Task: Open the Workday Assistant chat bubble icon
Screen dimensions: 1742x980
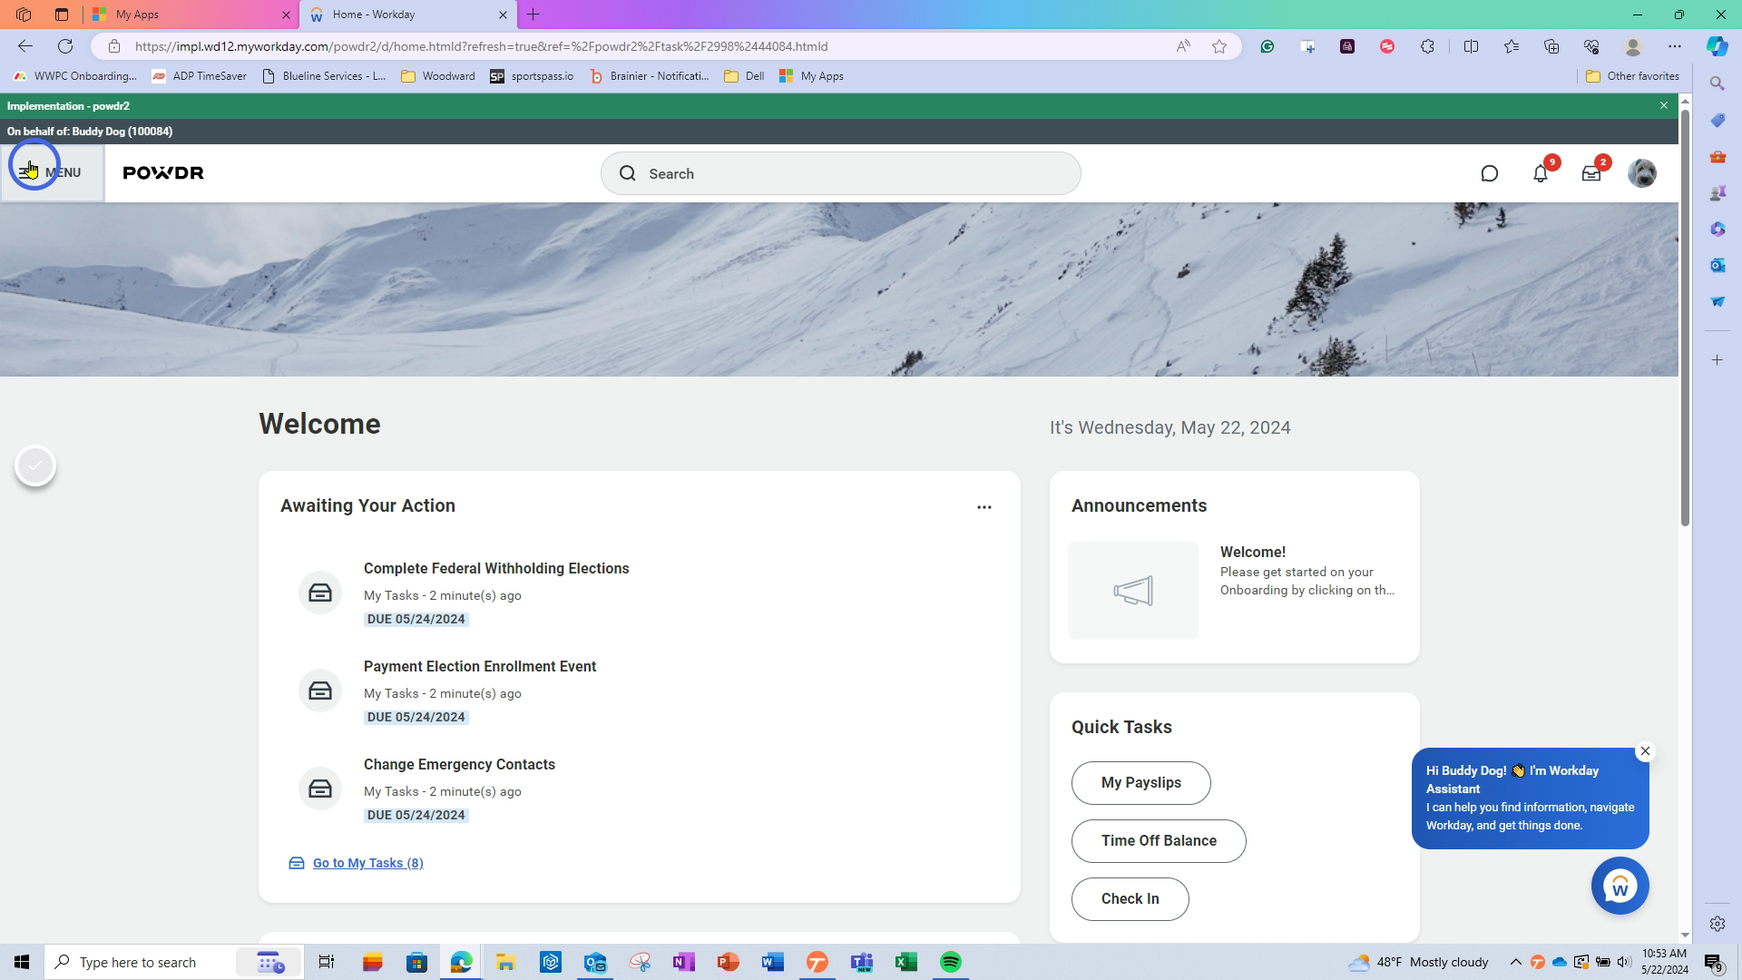Action: [1489, 173]
